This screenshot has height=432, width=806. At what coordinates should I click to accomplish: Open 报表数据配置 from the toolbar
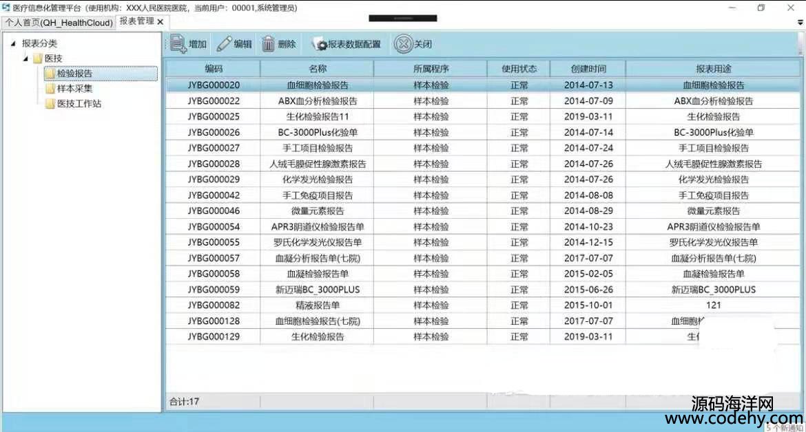click(x=347, y=45)
